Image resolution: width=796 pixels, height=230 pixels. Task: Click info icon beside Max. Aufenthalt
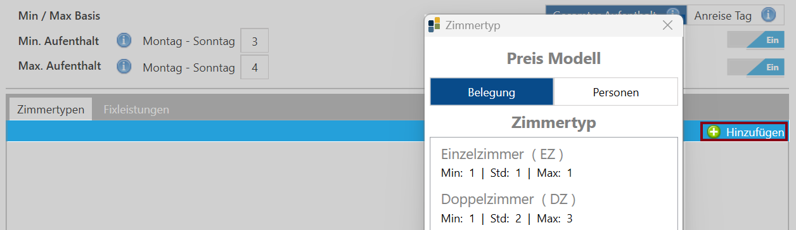click(x=124, y=67)
